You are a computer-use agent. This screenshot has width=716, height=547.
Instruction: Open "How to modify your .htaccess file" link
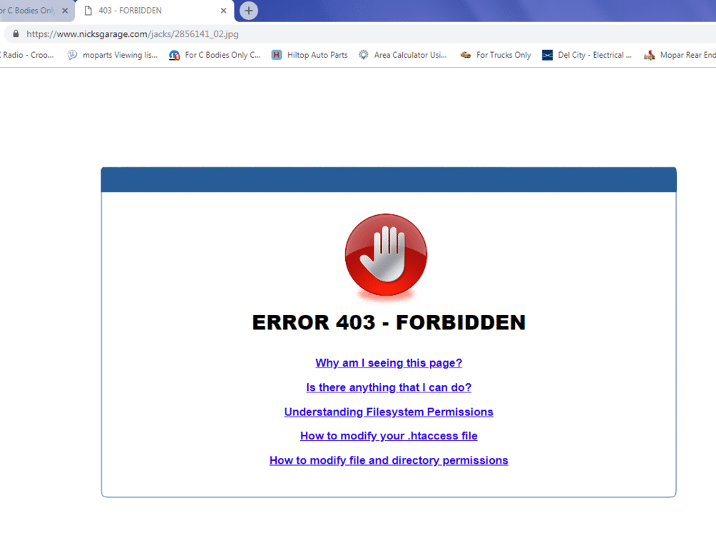point(389,436)
